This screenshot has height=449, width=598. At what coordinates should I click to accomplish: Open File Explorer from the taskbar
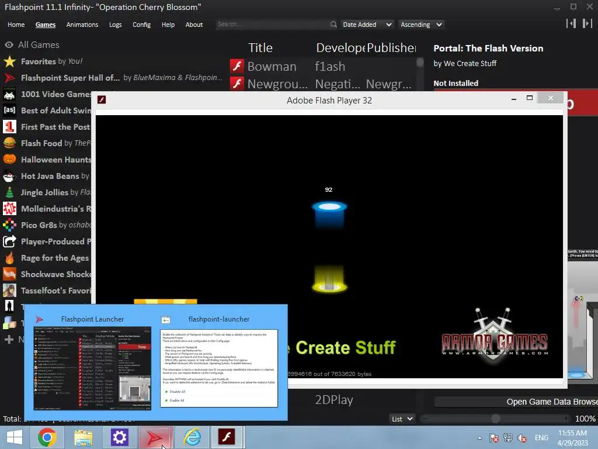coord(83,437)
